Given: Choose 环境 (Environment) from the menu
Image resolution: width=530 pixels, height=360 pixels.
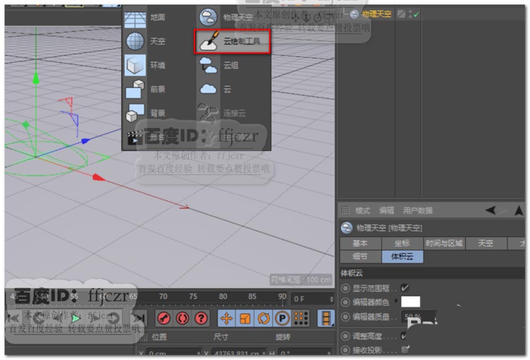Looking at the screenshot, I should [157, 65].
